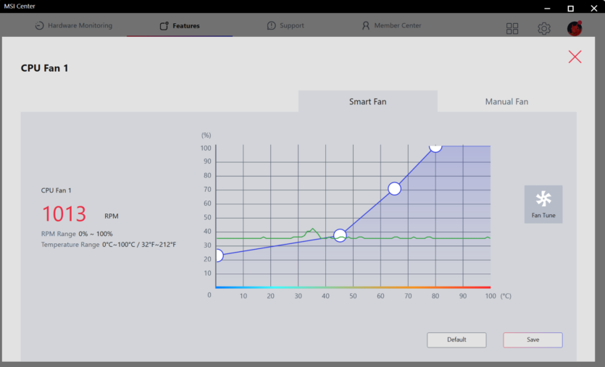
Task: Select the curve point at 65°C
Action: (394, 188)
